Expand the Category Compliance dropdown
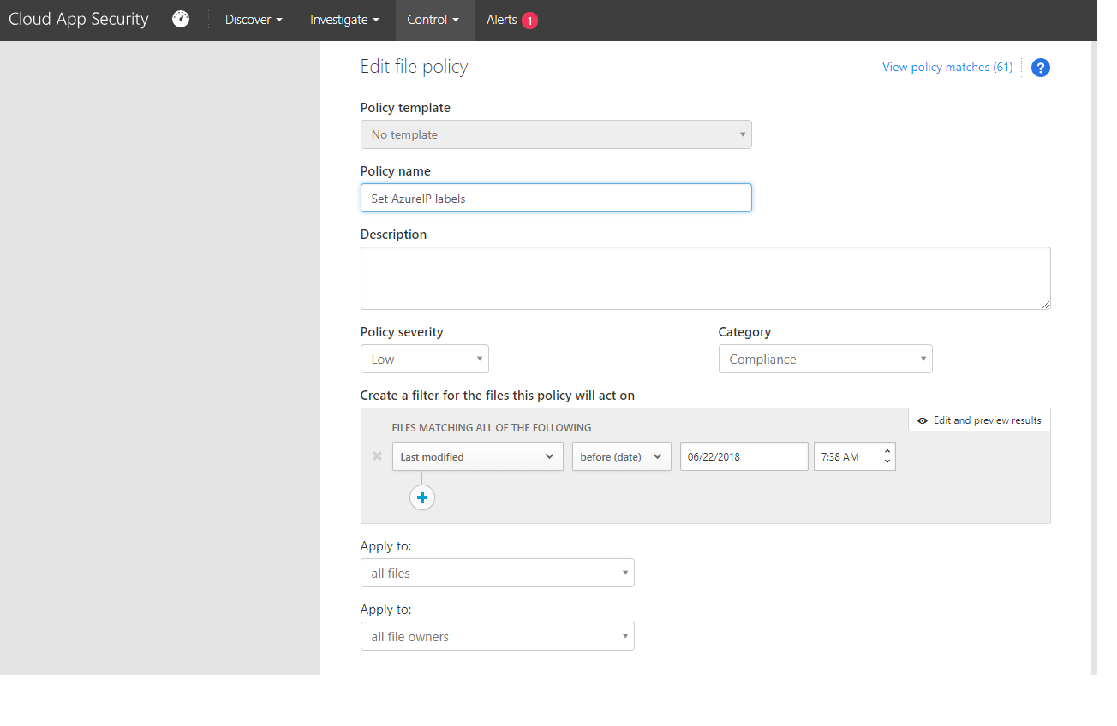Viewport: 1117px width, 726px height. [825, 360]
